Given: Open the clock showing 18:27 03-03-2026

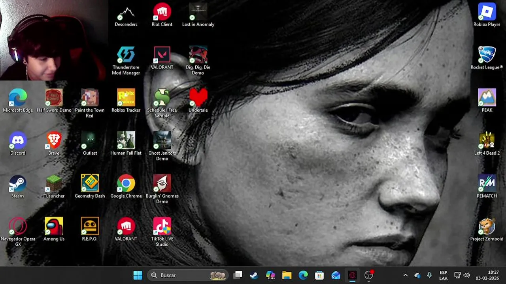Looking at the screenshot, I should [487, 275].
